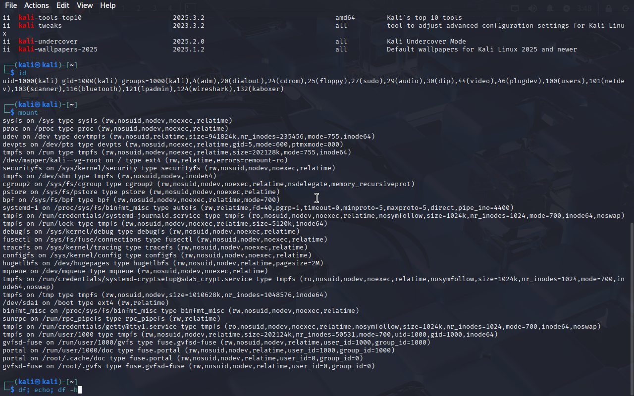Click the 'pstore on /sys/fs/pstore' line
634x396 pixels.
141,192
